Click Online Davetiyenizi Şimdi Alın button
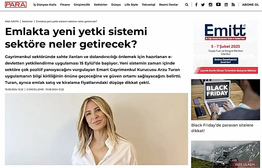Image resolution: width=262 pixels, height=168 pixels. coord(226,61)
